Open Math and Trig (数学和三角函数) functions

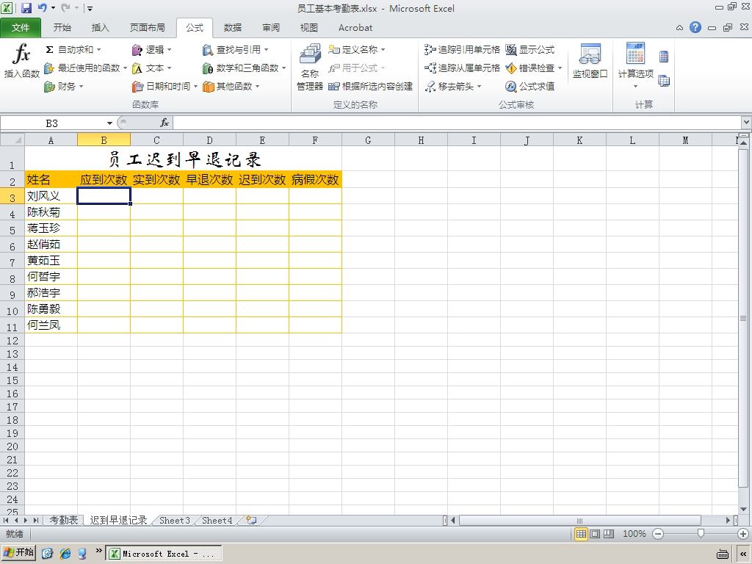tap(244, 68)
